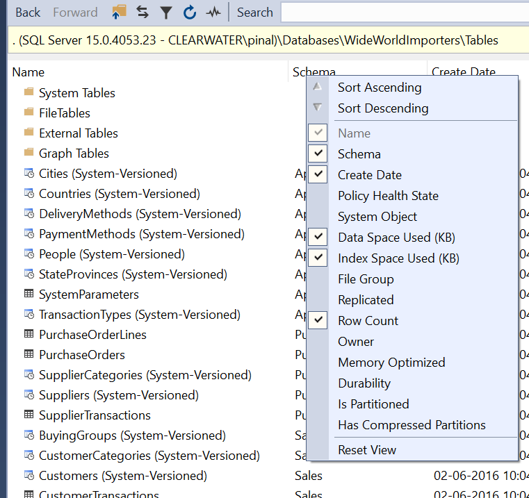The image size is (529, 498).
Task: Open the FileTables folder icon
Action: pyautogui.click(x=29, y=112)
